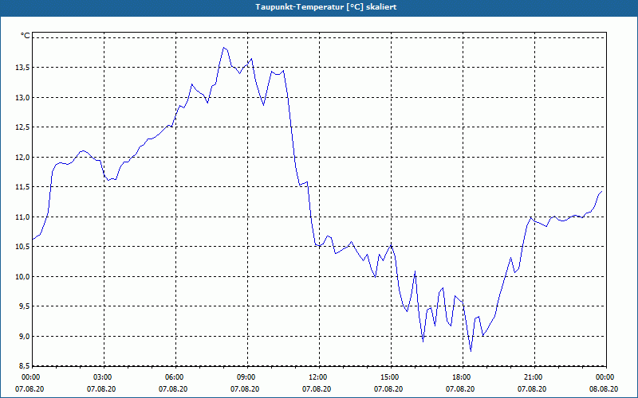Viewport: 638px width, 398px height.
Task: Pick the 15:00 time label
Action: pos(389,377)
